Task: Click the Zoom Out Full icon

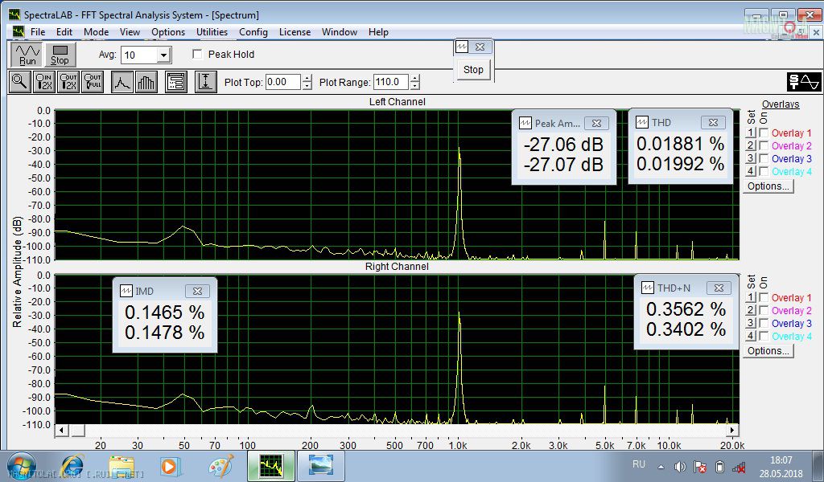Action: click(x=93, y=81)
